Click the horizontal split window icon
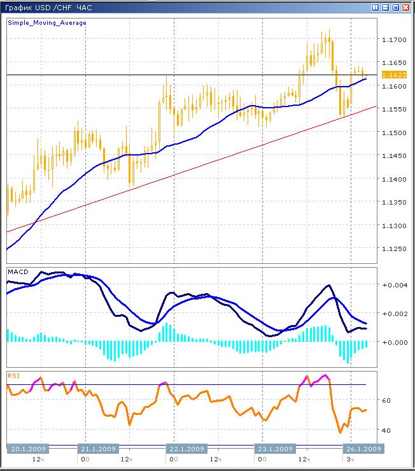Image resolution: width=415 pixels, height=471 pixels. [386, 7]
